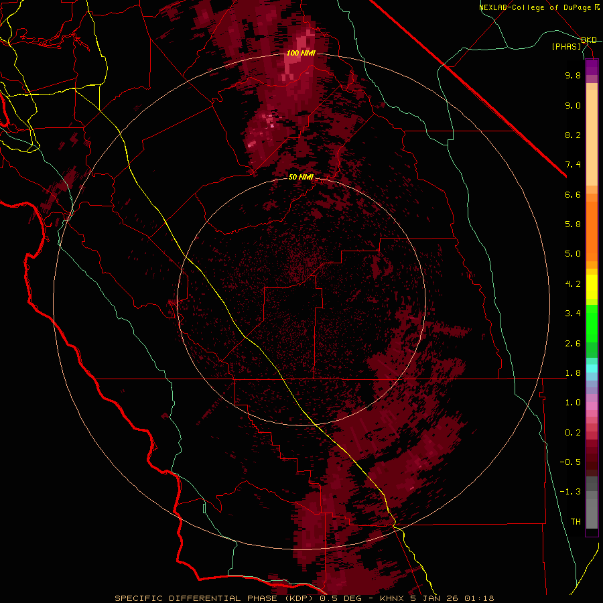The height and width of the screenshot is (603, 603).
Task: Click the 100 NMI range ring label
Action: point(301,53)
